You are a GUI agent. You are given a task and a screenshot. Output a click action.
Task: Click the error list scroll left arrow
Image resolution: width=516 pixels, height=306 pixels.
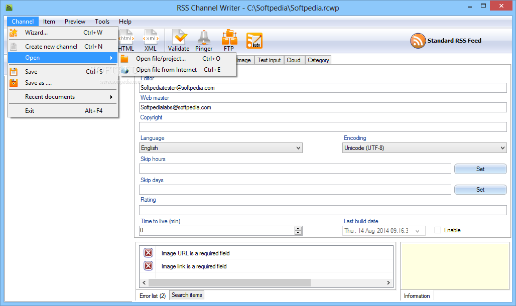[144, 282]
